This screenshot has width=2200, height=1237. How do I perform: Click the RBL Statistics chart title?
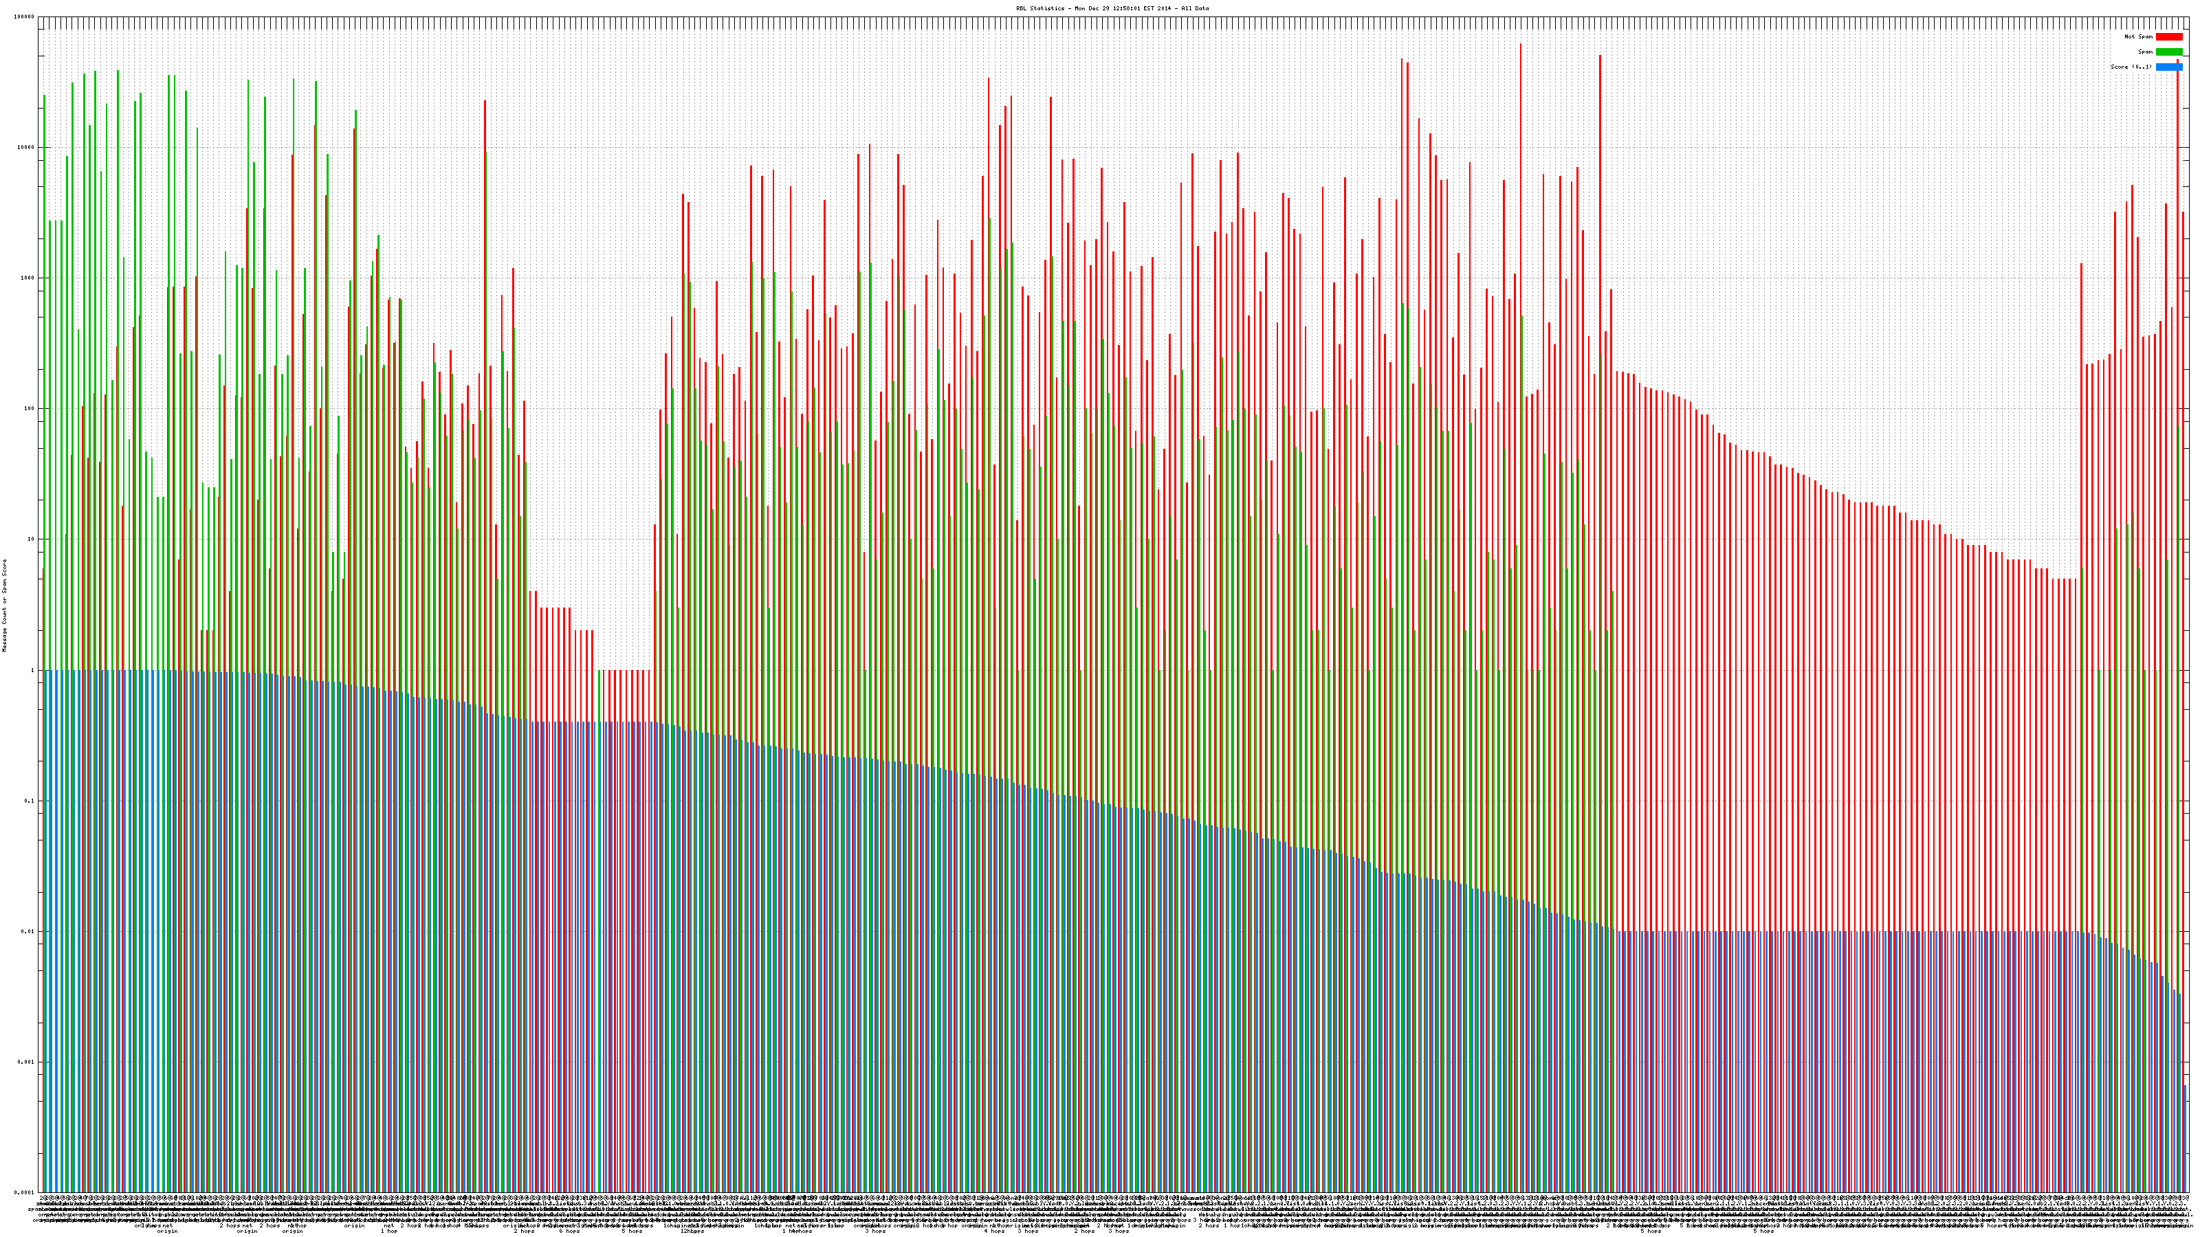coord(1112,8)
